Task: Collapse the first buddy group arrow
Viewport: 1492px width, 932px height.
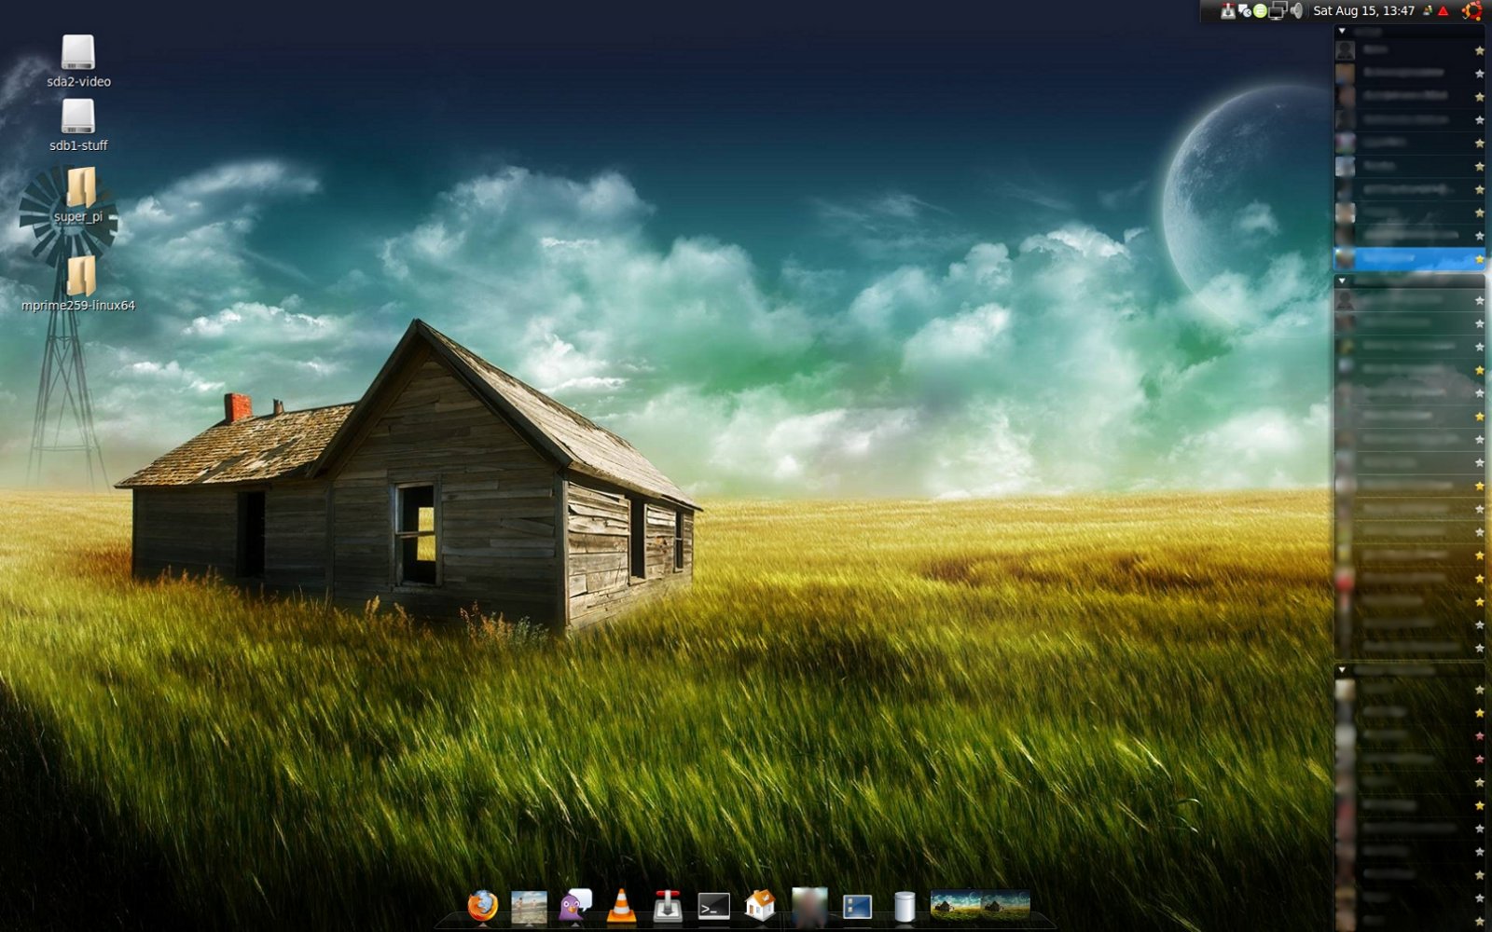Action: pyautogui.click(x=1343, y=30)
